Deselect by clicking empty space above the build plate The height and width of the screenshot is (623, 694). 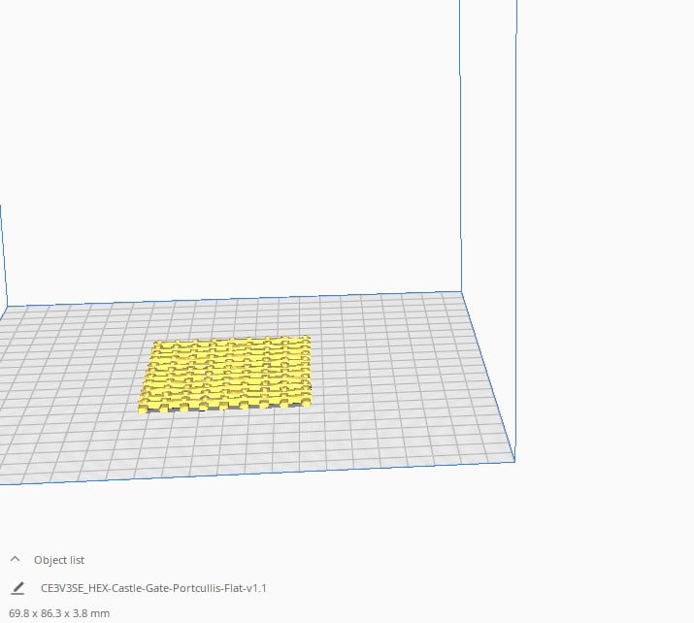(243, 146)
